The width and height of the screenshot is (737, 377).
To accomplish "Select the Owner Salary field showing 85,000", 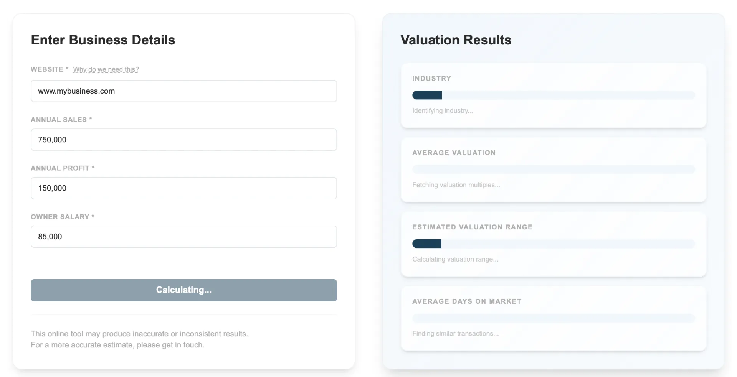I will [x=183, y=237].
